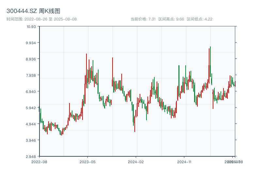Click x-axis label 2023-05
Screen dimensions: 261x195
(x=87, y=162)
